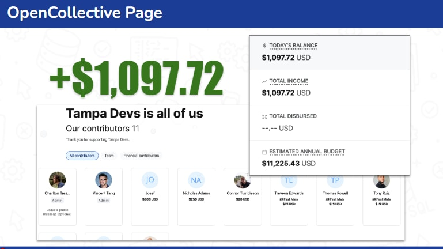Screen dimensions: 443x249
Task: Open Vincent Tang's profile photo
Action: [x=104, y=180]
